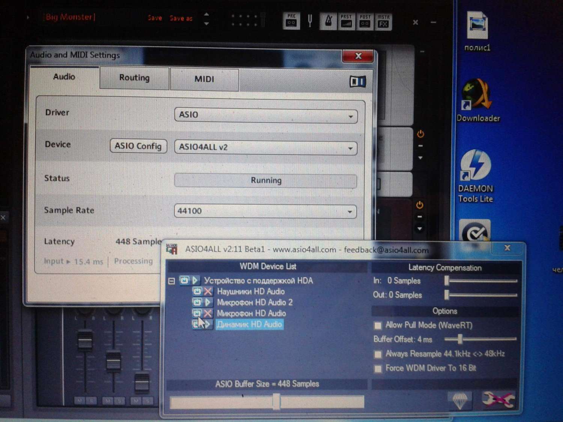Click the ASIO4ALL title bar app icon
The image size is (563, 422).
(172, 249)
